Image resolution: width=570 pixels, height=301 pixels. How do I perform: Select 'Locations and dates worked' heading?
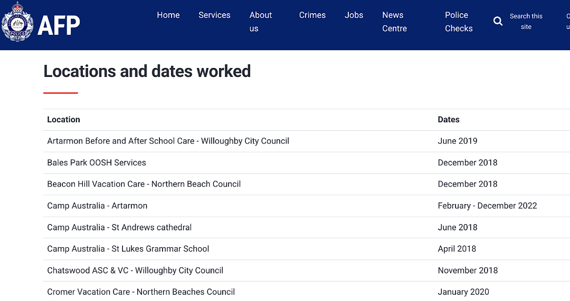147,71
